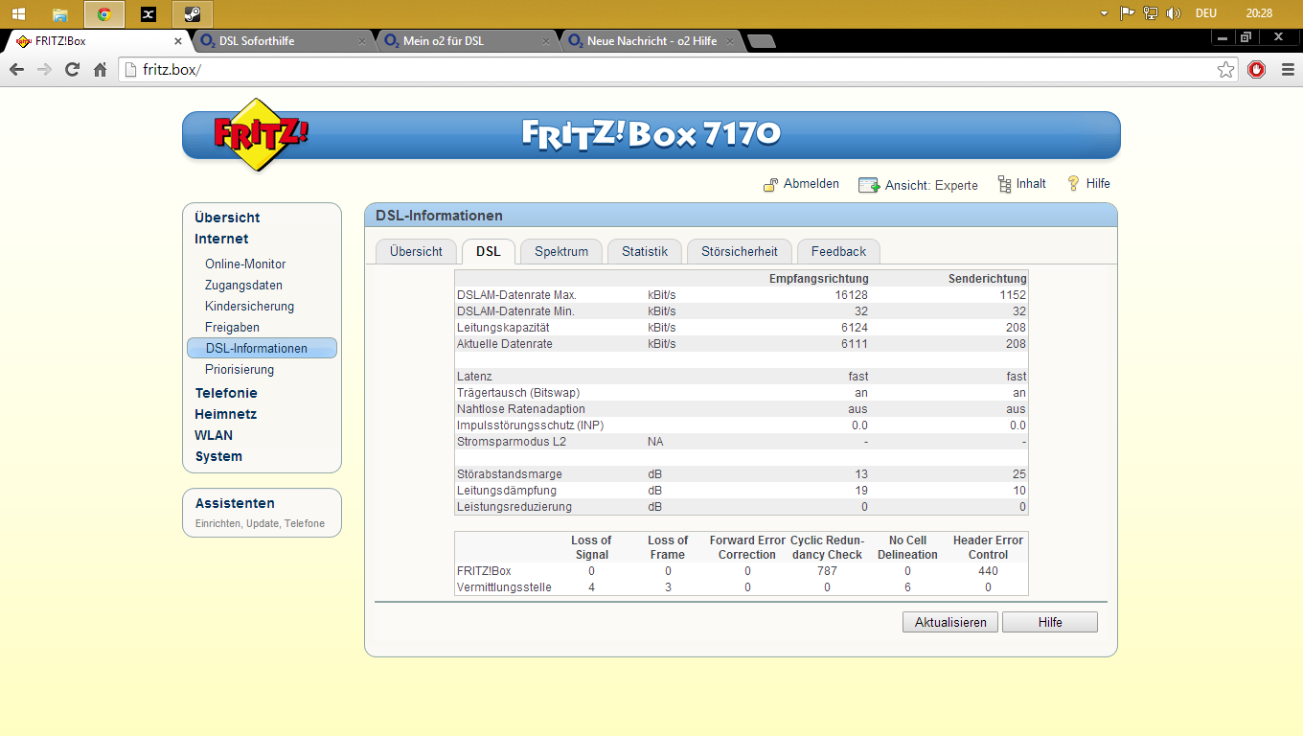The image size is (1303, 736).
Task: Click the Inhalt sitemap icon
Action: (1004, 184)
